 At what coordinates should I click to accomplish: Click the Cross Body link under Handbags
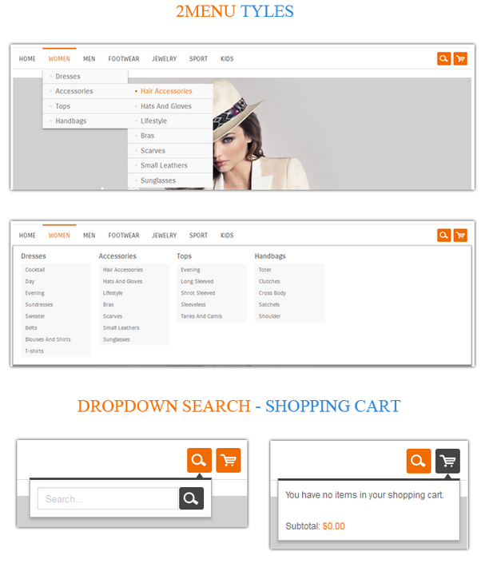(272, 293)
